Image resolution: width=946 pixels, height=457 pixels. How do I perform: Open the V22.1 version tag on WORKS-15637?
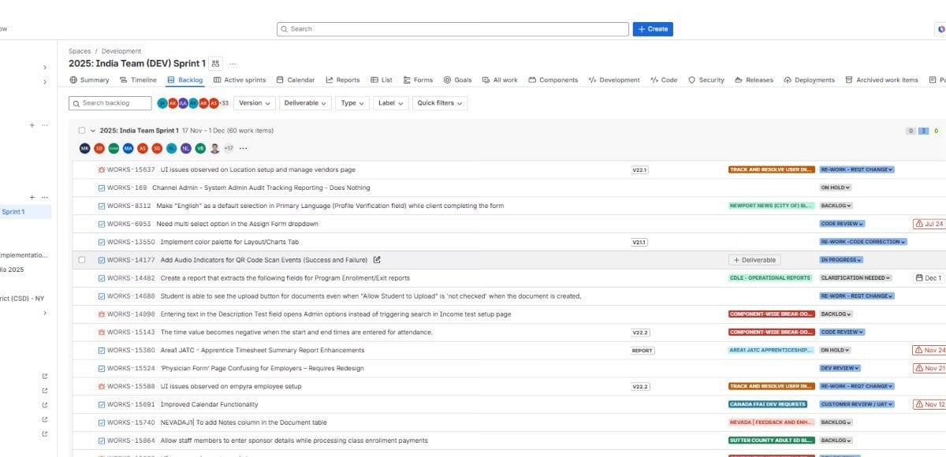[x=640, y=169]
